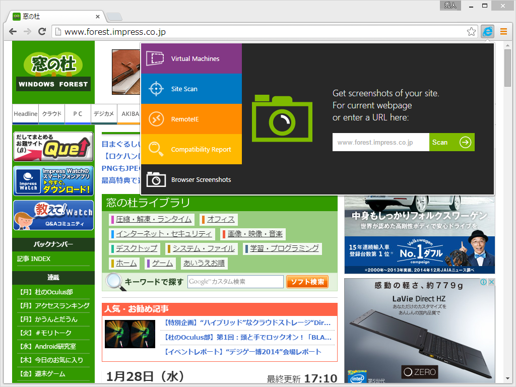
Task: Click the large green camera illustration icon
Action: point(282,119)
